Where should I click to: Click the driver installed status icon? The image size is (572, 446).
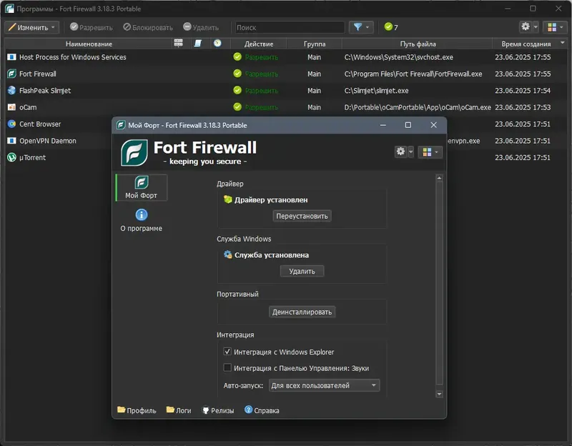click(x=228, y=199)
